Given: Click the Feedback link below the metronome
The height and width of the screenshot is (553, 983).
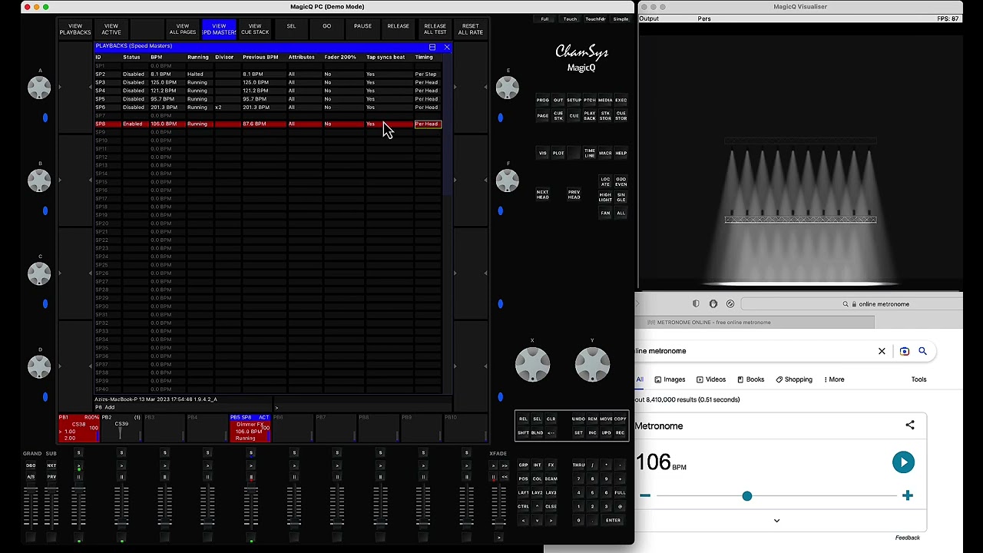Looking at the screenshot, I should point(907,538).
